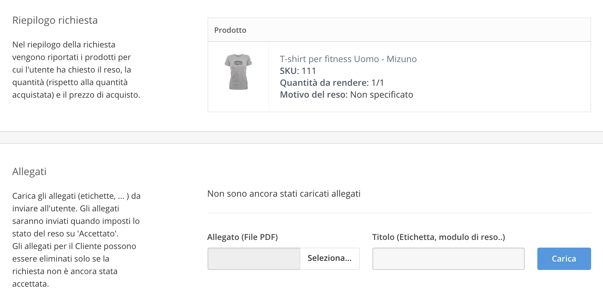Click the Seleziona... file chooser button
Viewport: 603px width, 302px height.
329,258
